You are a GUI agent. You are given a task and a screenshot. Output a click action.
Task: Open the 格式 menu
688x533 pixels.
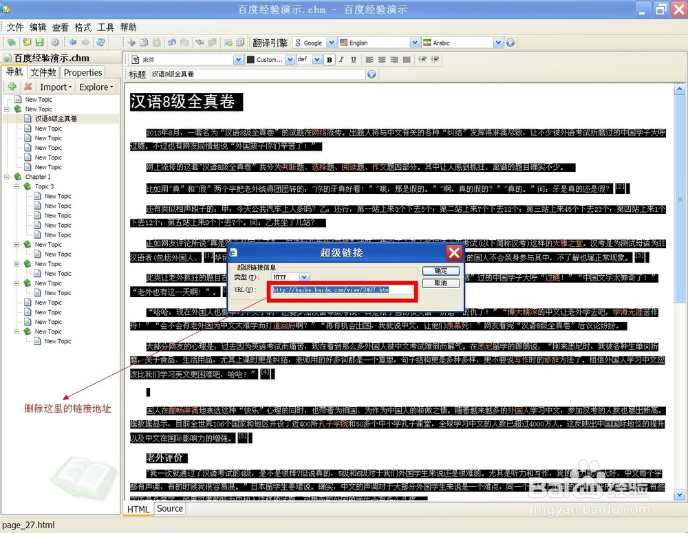pos(83,28)
